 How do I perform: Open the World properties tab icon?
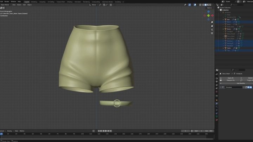tap(217, 92)
